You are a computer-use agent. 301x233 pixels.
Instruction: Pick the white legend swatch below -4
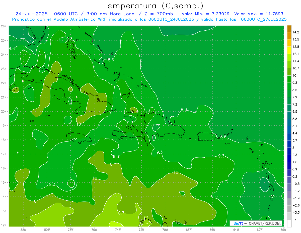click(289, 223)
